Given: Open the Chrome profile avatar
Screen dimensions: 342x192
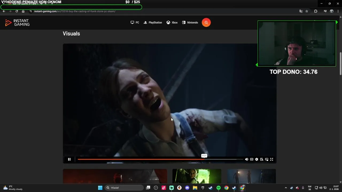Looking at the screenshot, I should click(332, 11).
